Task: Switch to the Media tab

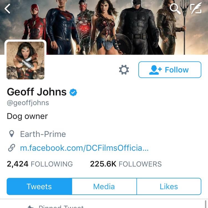Action: click(104, 186)
